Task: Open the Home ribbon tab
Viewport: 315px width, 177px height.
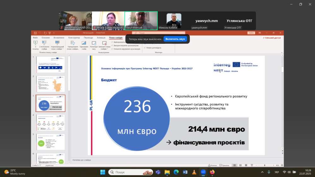Action: 45,38
